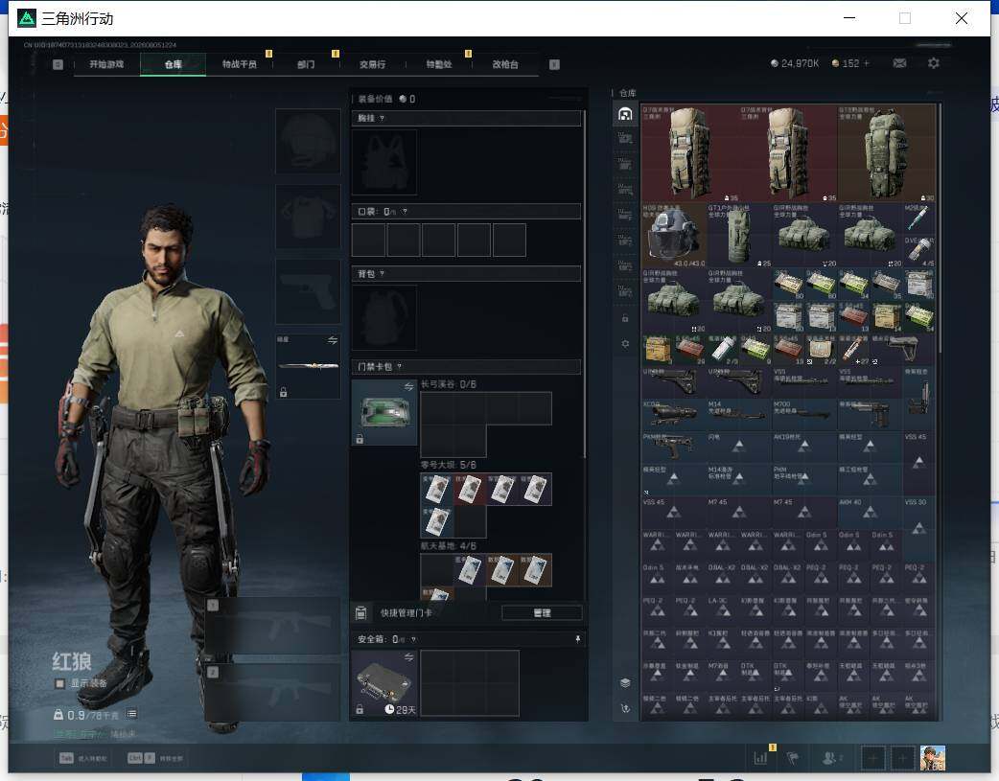Select the knife melee weapon slot
This screenshot has height=781, width=999.
309,366
